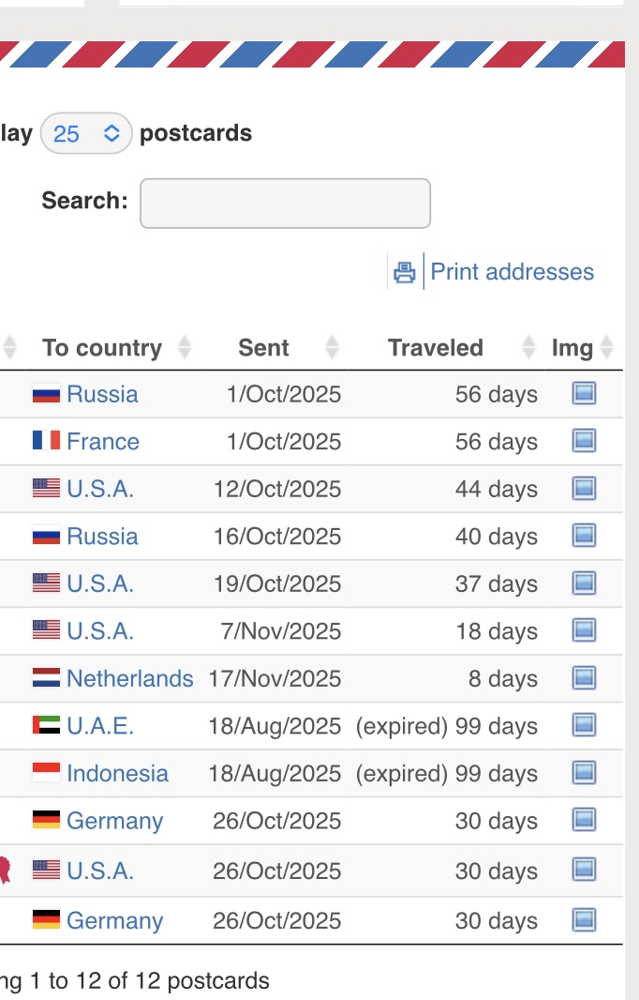The height and width of the screenshot is (1000, 639).
Task: Click the printer icon beside Print addresses
Action: 404,272
